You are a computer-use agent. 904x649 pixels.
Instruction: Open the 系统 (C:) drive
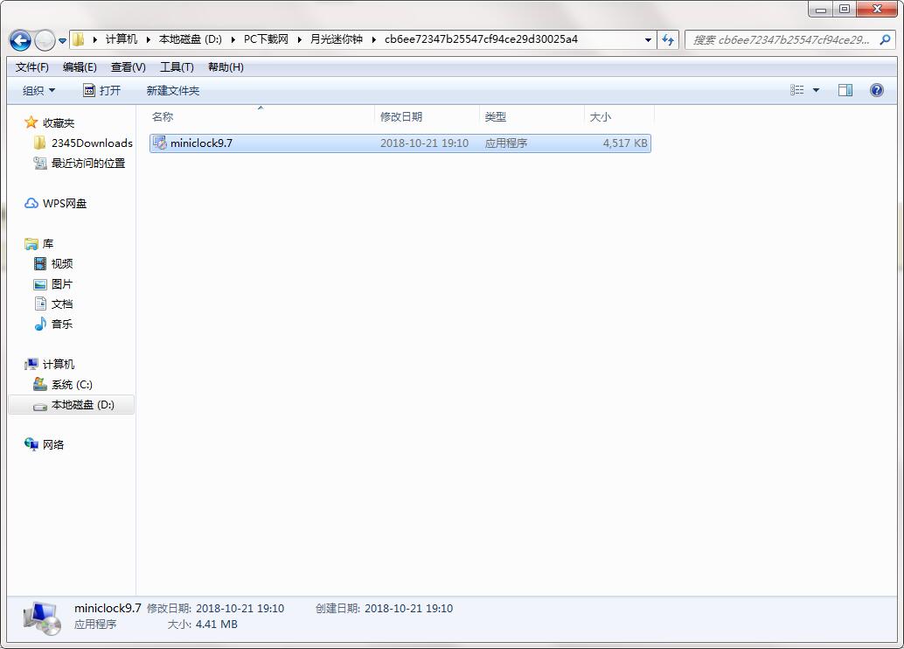(x=63, y=384)
